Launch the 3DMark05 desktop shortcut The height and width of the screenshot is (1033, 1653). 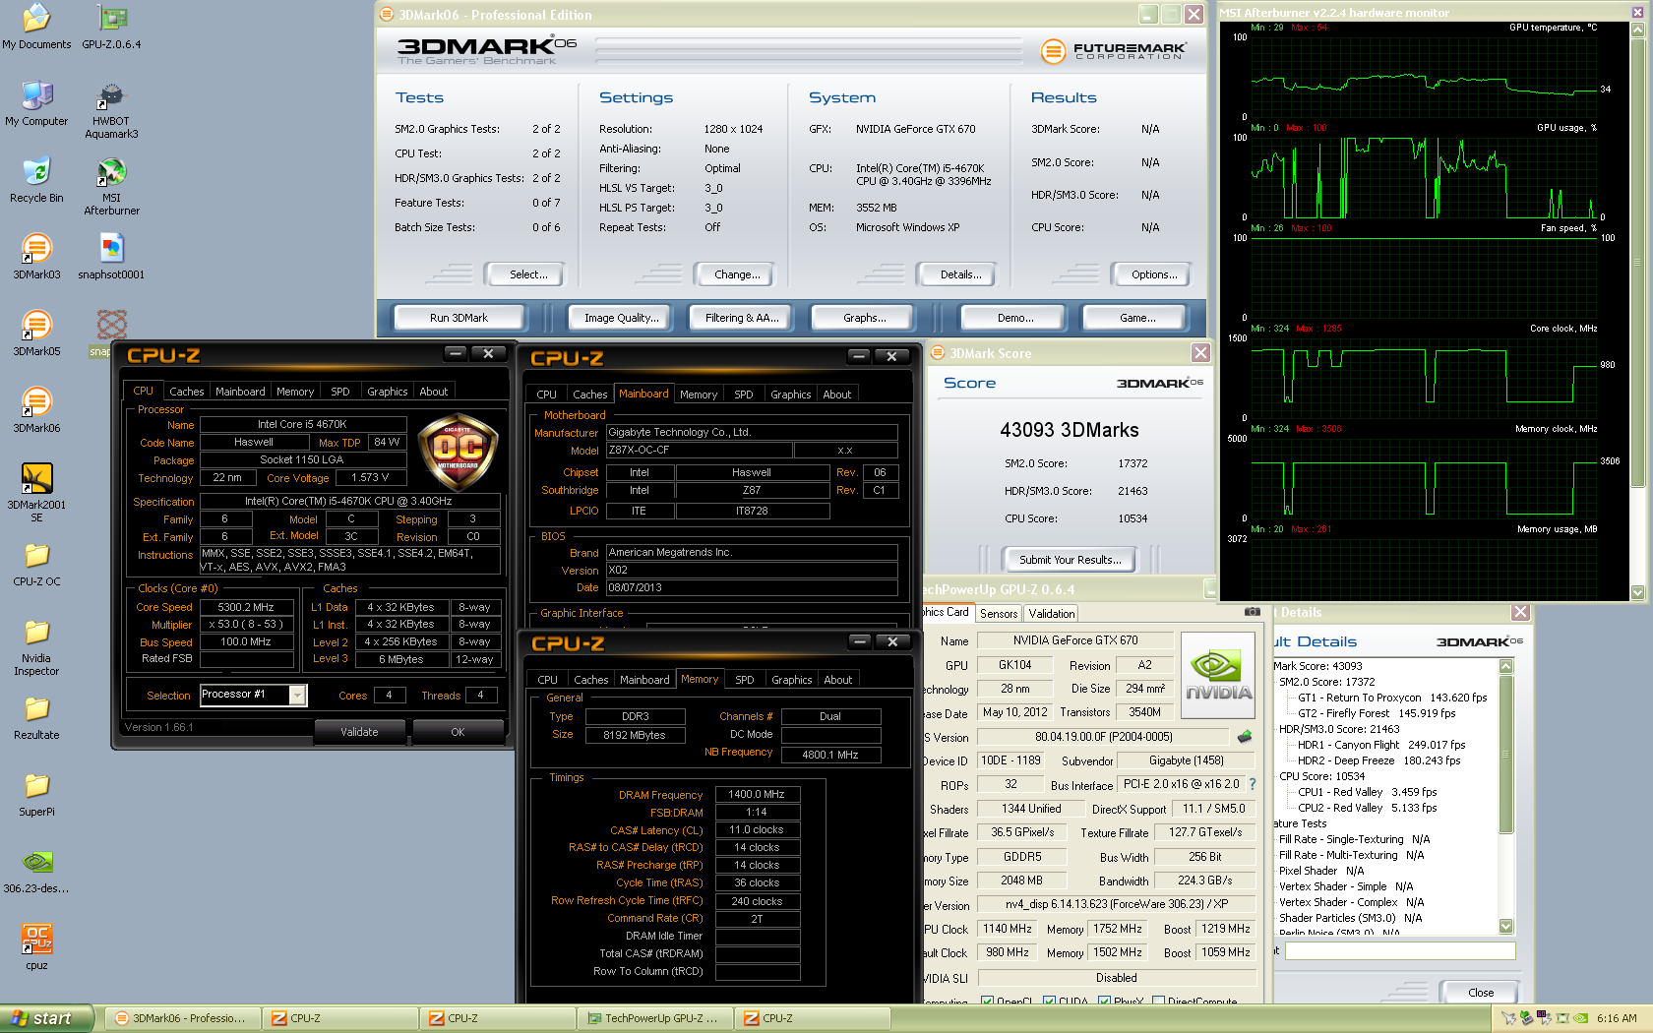click(36, 334)
